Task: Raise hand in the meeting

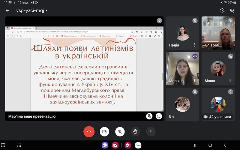Action: [x=135, y=131]
